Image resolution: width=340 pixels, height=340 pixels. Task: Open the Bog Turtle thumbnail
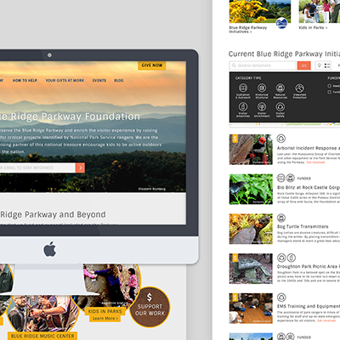[x=251, y=229]
